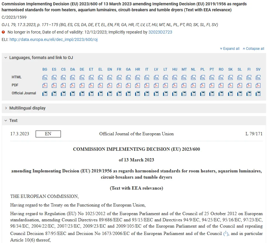Click Collapse all
Image resolution: width=267 pixels, height=243 pixels.
pos(253,49)
